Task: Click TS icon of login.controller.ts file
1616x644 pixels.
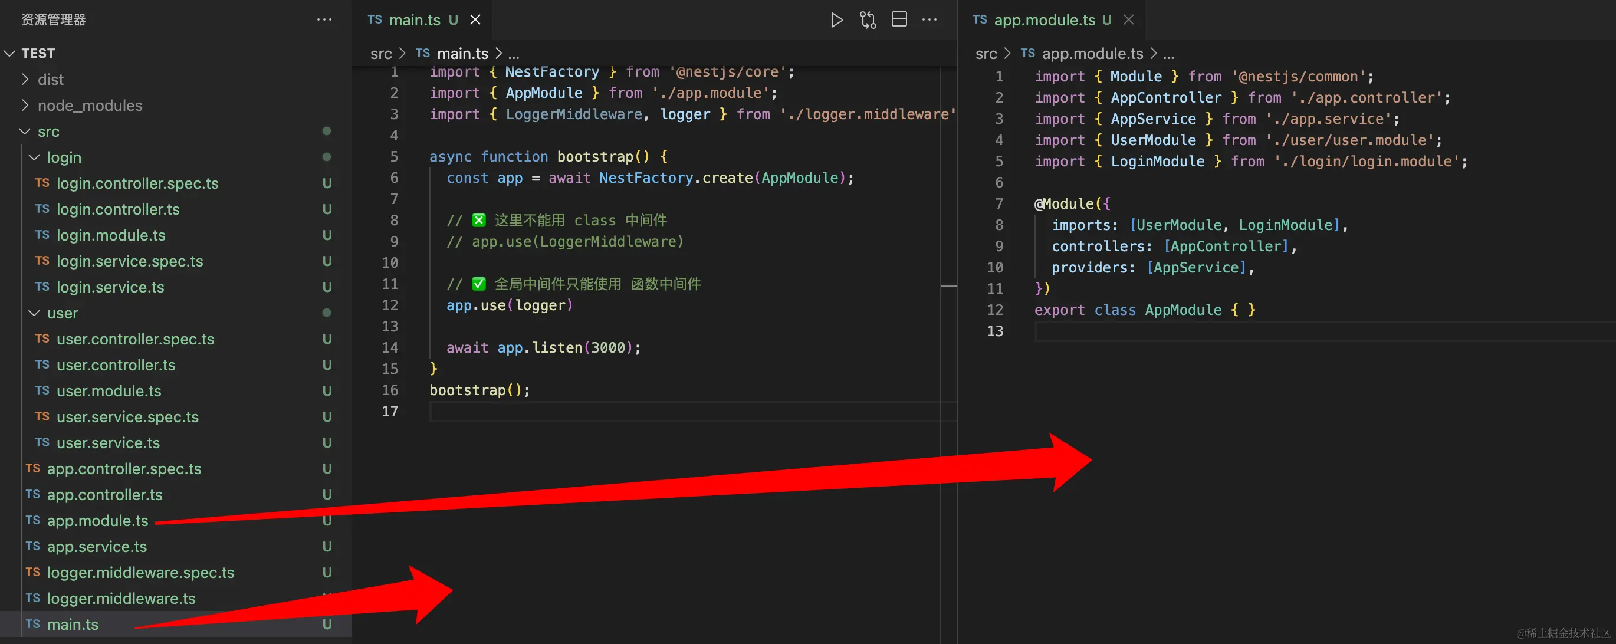Action: pos(42,209)
